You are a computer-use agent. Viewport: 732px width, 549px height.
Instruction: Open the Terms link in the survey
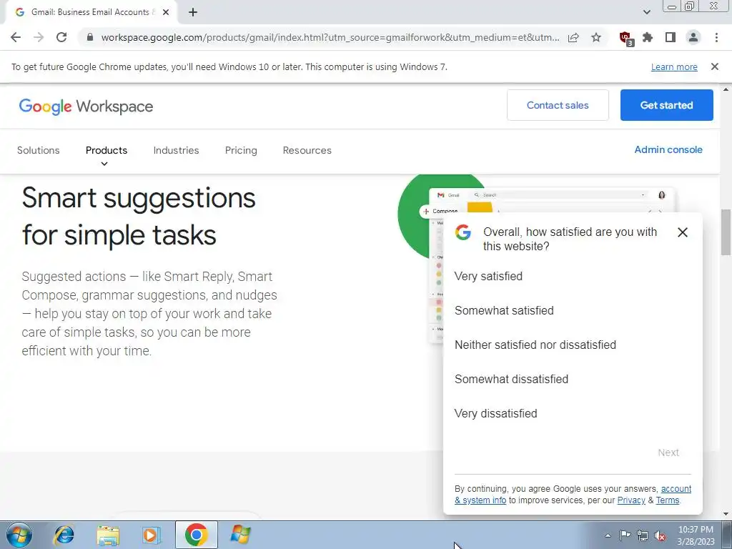point(667,500)
